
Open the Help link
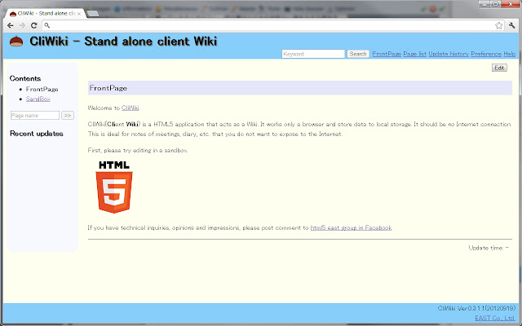coord(509,54)
